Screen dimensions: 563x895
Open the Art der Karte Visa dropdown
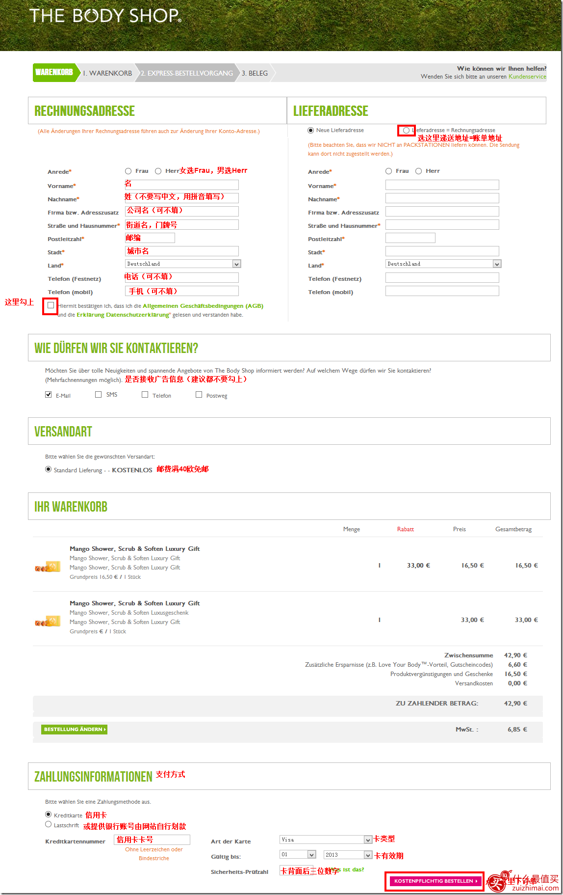coord(326,840)
